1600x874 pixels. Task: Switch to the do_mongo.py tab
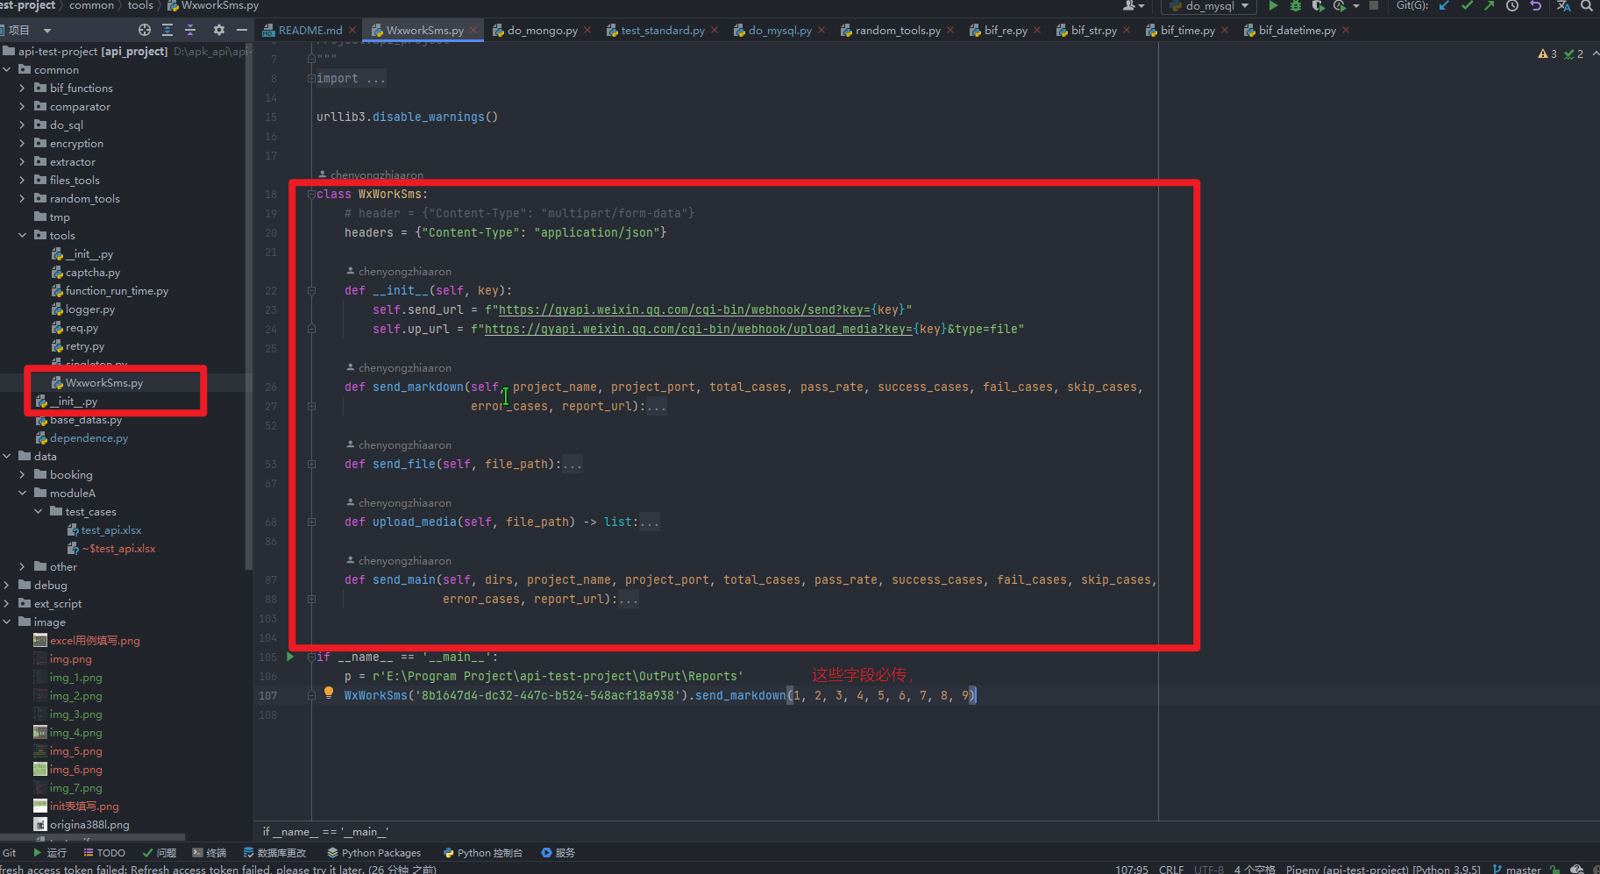(541, 30)
